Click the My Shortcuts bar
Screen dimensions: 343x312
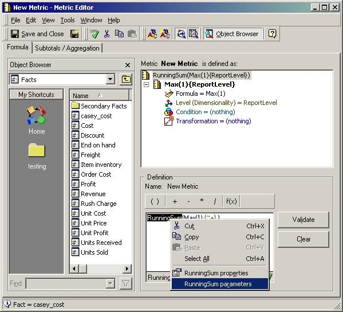(36, 95)
